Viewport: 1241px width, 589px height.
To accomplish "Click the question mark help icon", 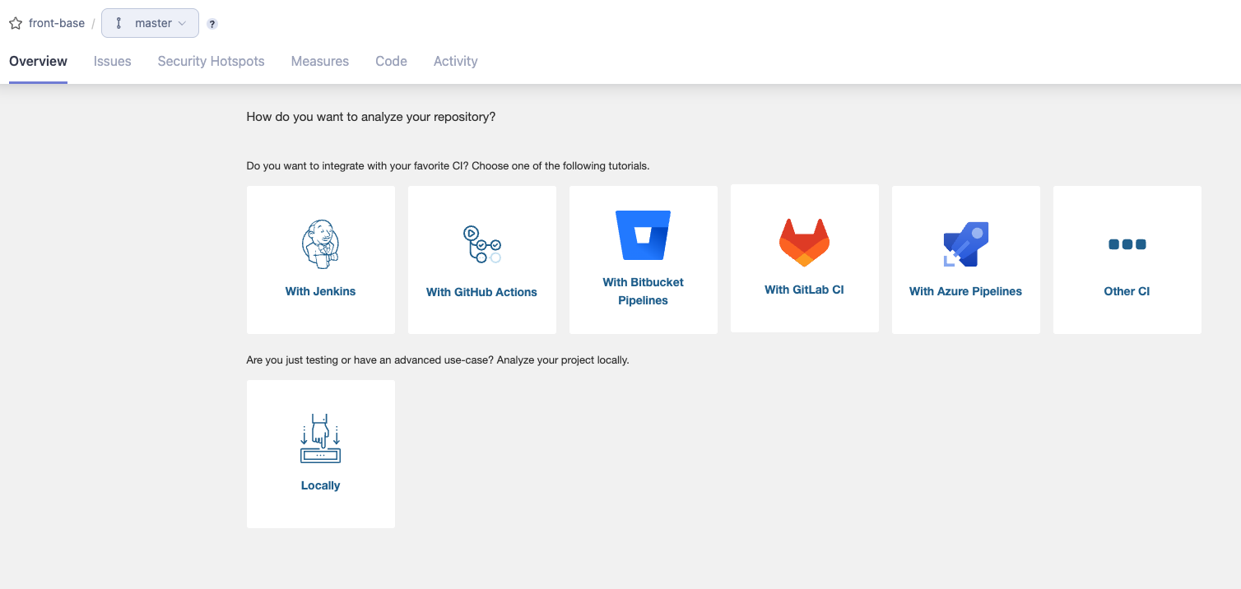I will (x=212, y=24).
